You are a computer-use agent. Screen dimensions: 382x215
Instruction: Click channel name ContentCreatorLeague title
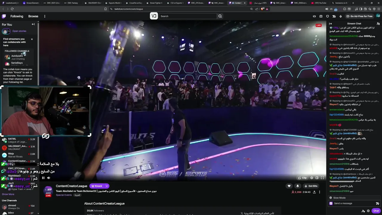point(72,186)
